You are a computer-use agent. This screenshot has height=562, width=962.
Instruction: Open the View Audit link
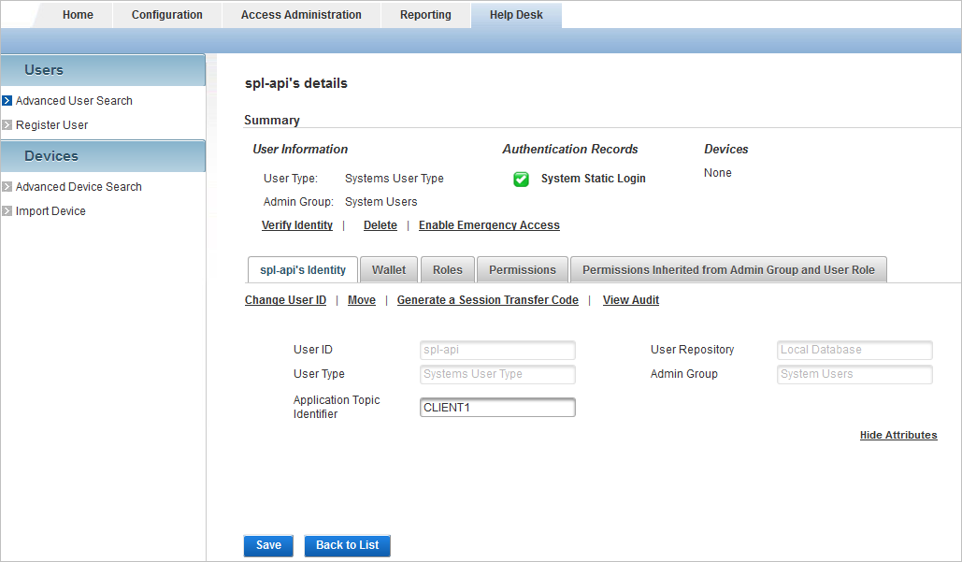(x=630, y=300)
